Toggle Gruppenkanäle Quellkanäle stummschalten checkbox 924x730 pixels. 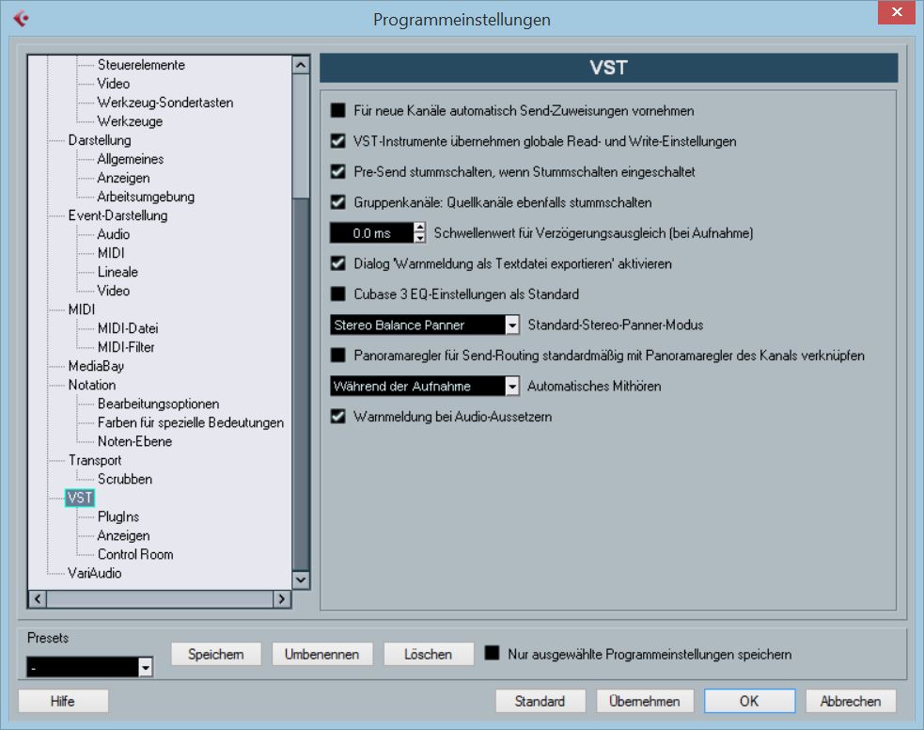pos(338,202)
